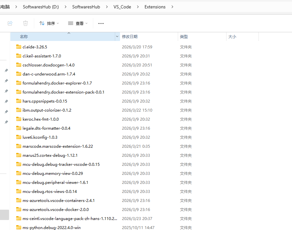Click the Share toolbar icon
Viewport: 292px width, 230px height.
10,23
